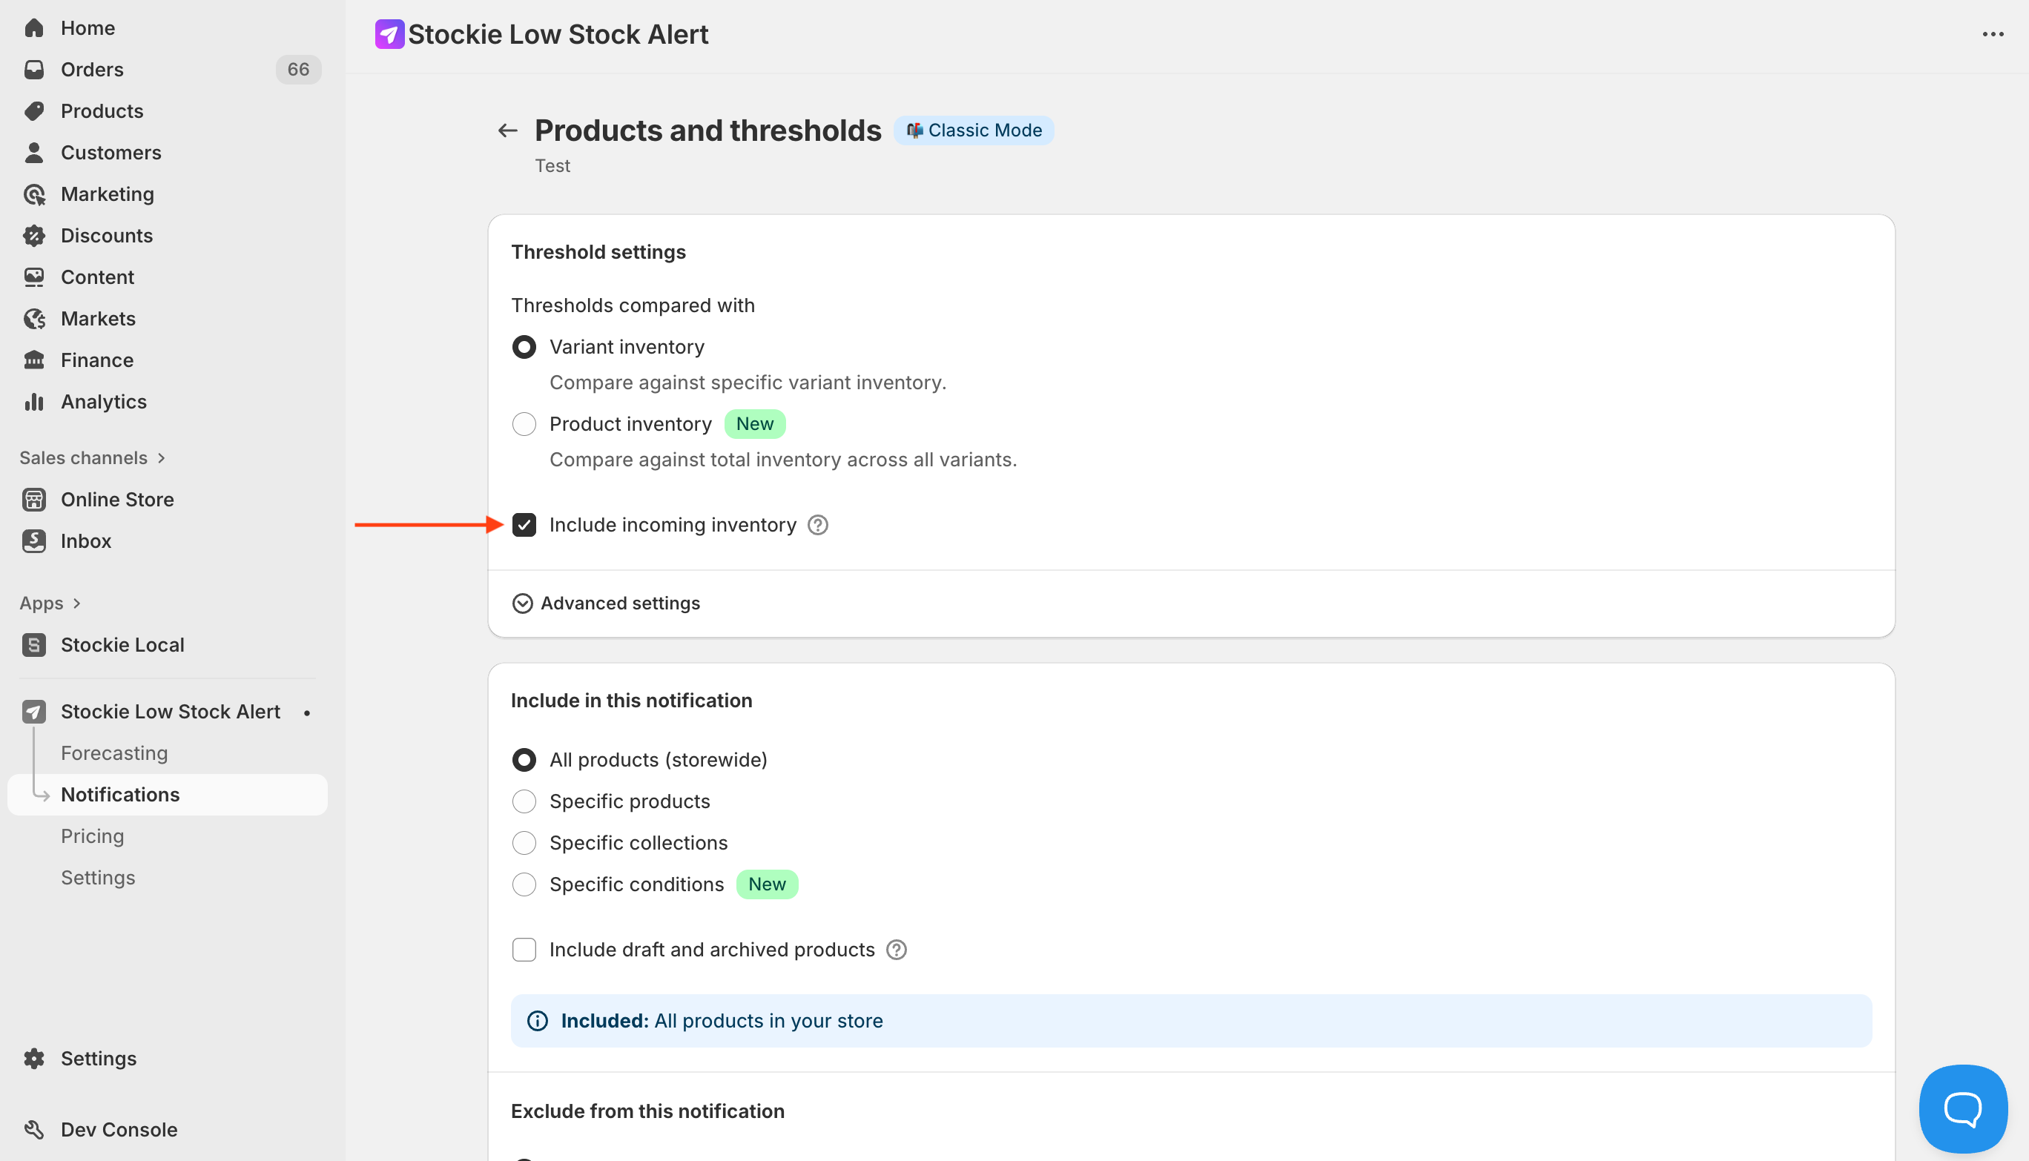This screenshot has height=1161, width=2029.
Task: Open Home from the sidebar icon
Action: click(x=33, y=28)
